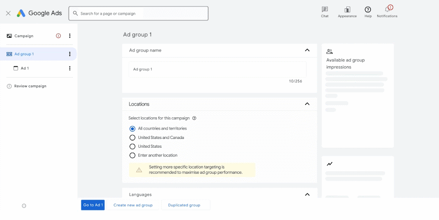439x220 pixels.
Task: Open Ad 1 three-dot menu
Action: coord(70,68)
